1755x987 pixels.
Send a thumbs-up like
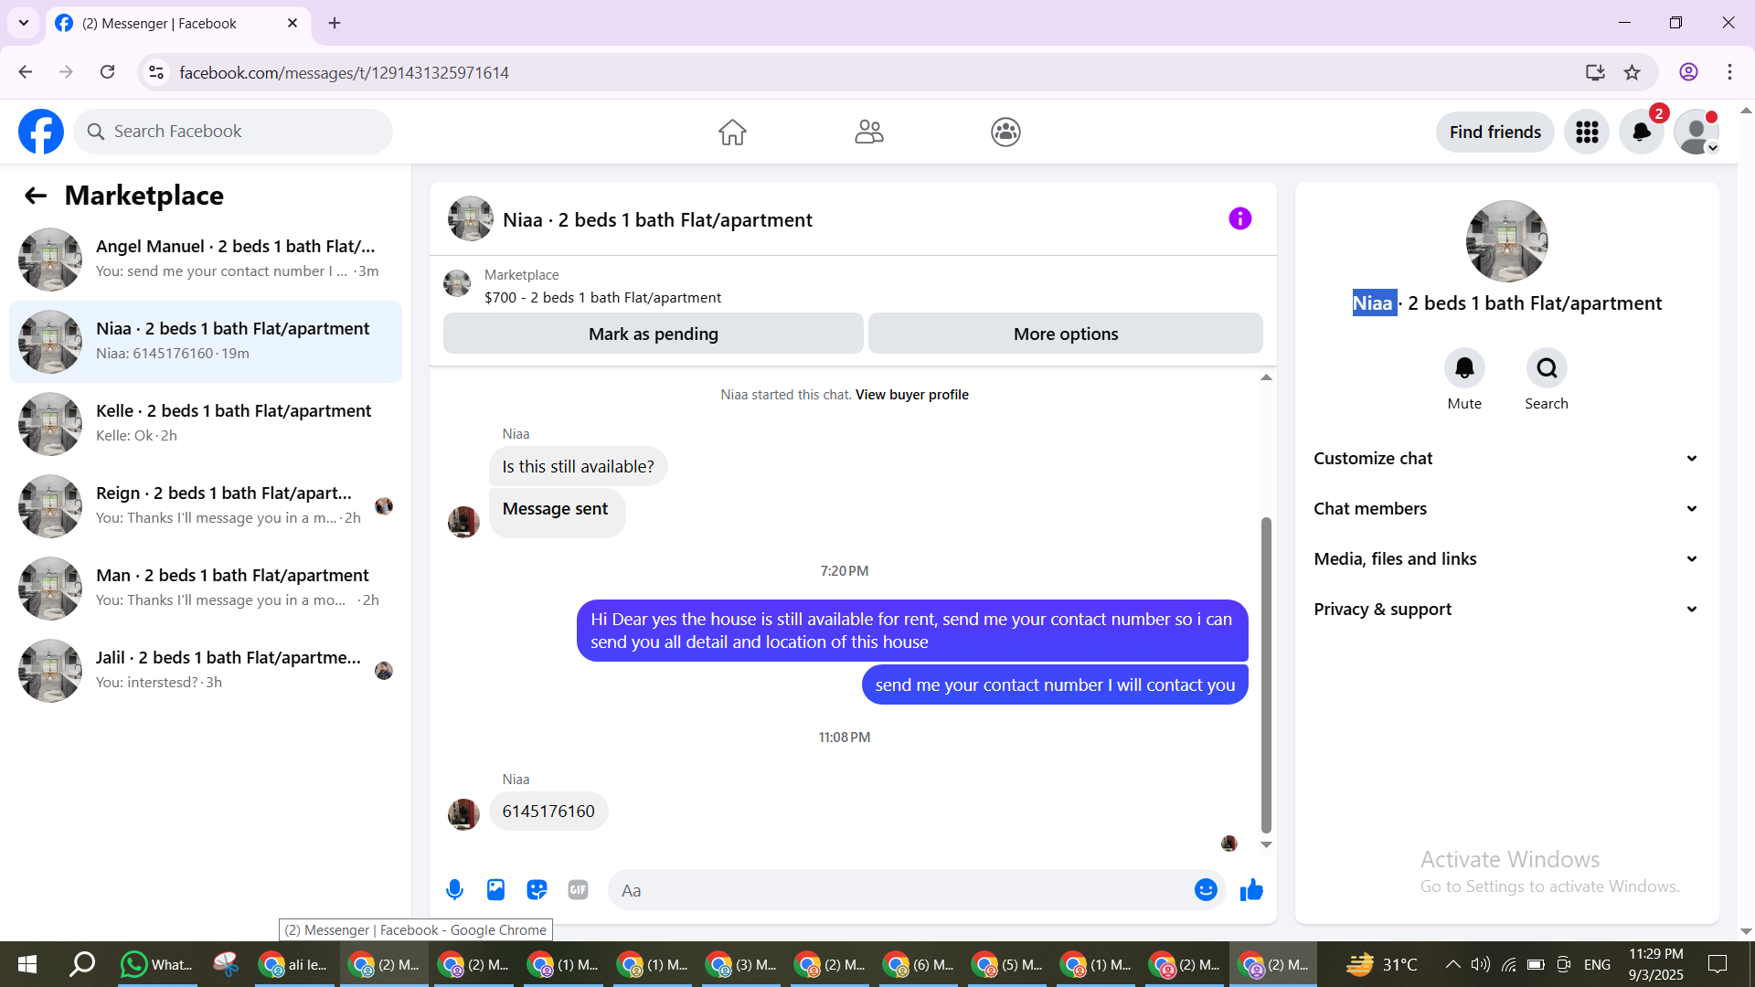(x=1251, y=890)
